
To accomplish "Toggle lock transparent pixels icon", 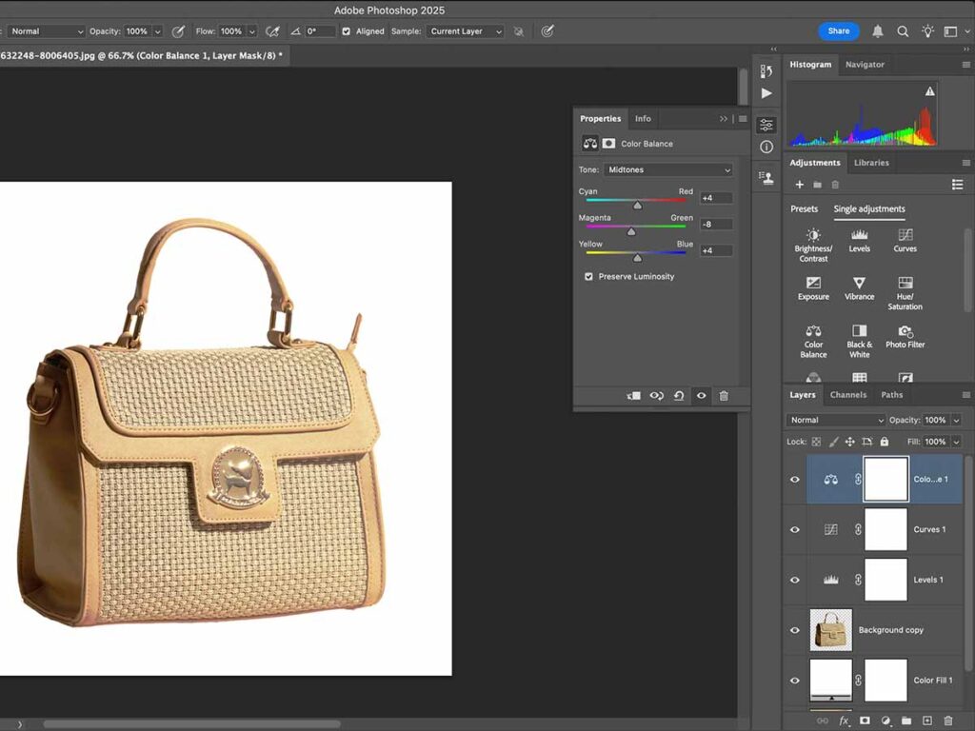I will 816,442.
